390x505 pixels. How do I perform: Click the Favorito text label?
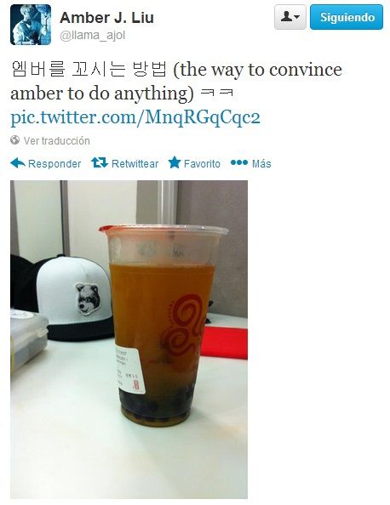coord(202,163)
